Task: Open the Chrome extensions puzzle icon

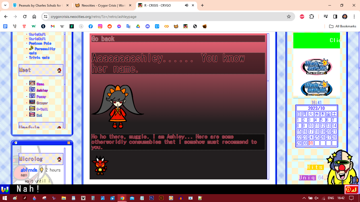Action: (x=312, y=17)
